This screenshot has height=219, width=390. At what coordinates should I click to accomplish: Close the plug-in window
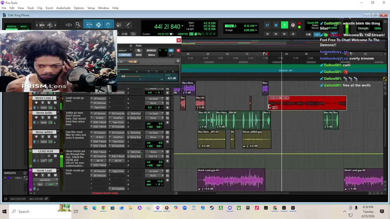(179, 40)
